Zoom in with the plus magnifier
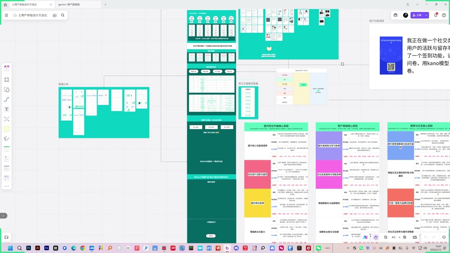The image size is (450, 253). click(x=405, y=237)
